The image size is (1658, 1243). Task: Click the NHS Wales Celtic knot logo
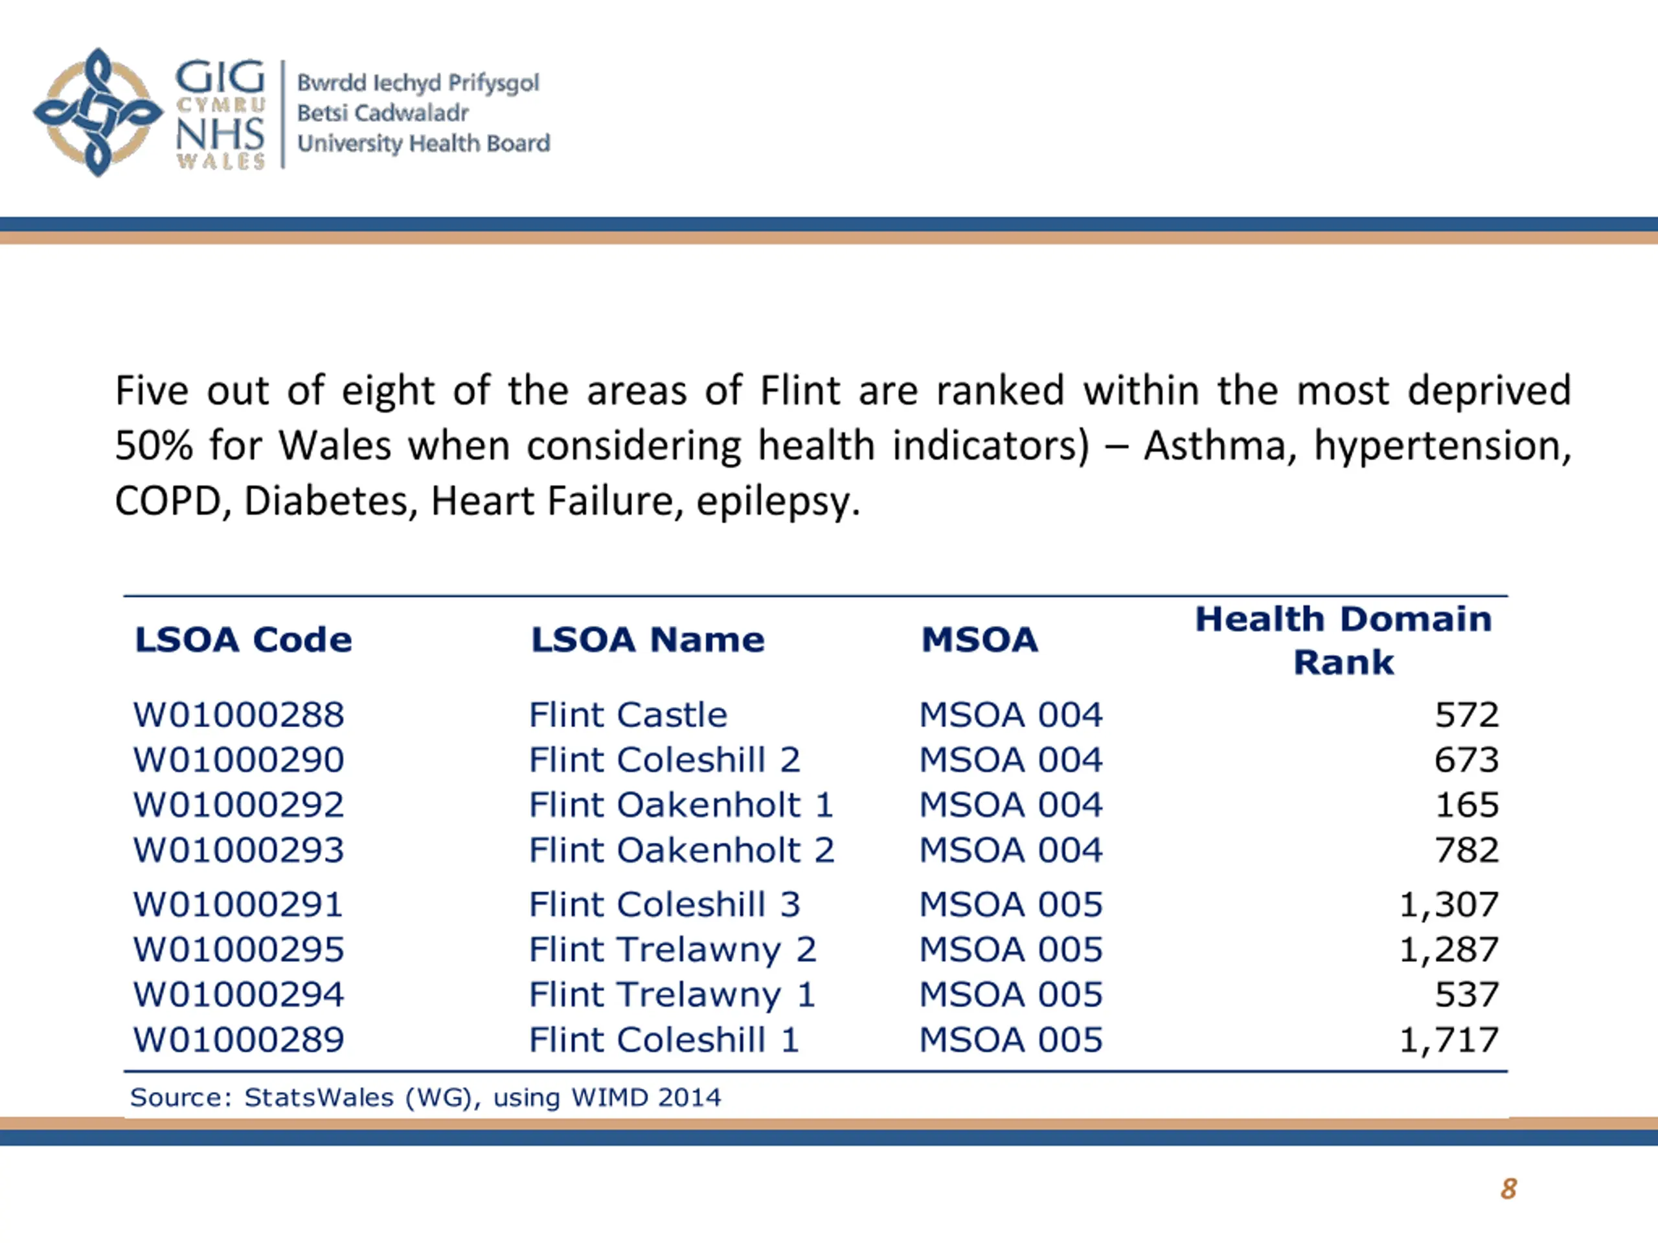point(97,113)
